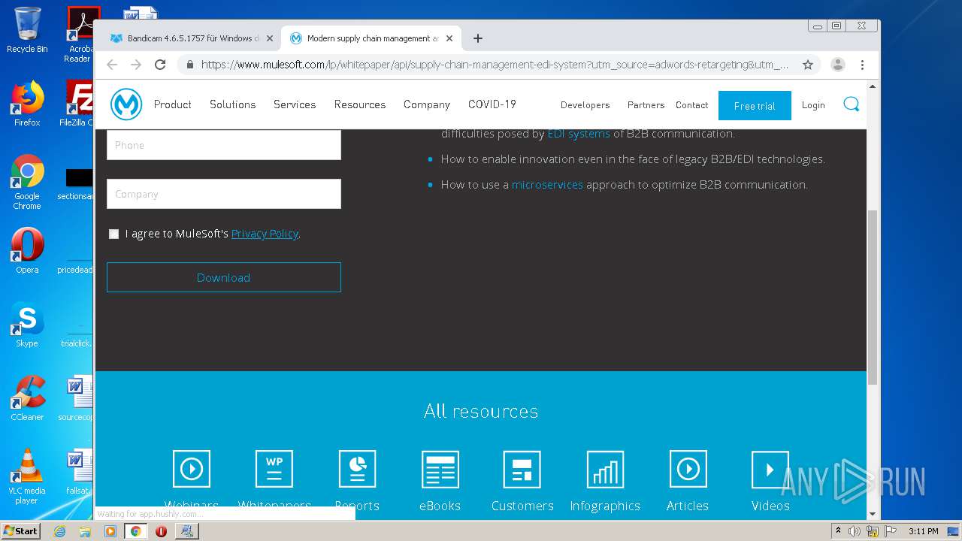Click into the Company input field
This screenshot has height=541, width=962.
click(224, 194)
